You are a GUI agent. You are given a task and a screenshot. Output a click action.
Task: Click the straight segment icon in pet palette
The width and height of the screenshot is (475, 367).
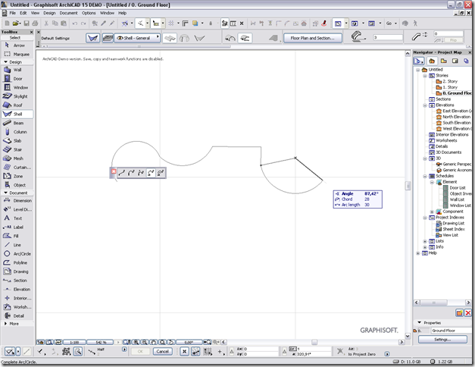coord(122,173)
